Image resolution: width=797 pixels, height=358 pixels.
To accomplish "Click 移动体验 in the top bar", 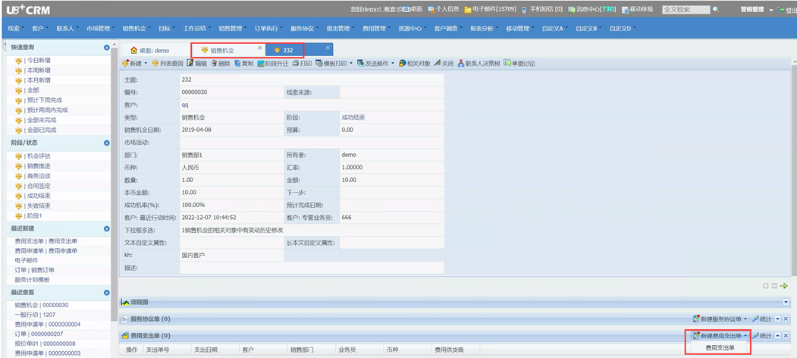I will click(638, 9).
